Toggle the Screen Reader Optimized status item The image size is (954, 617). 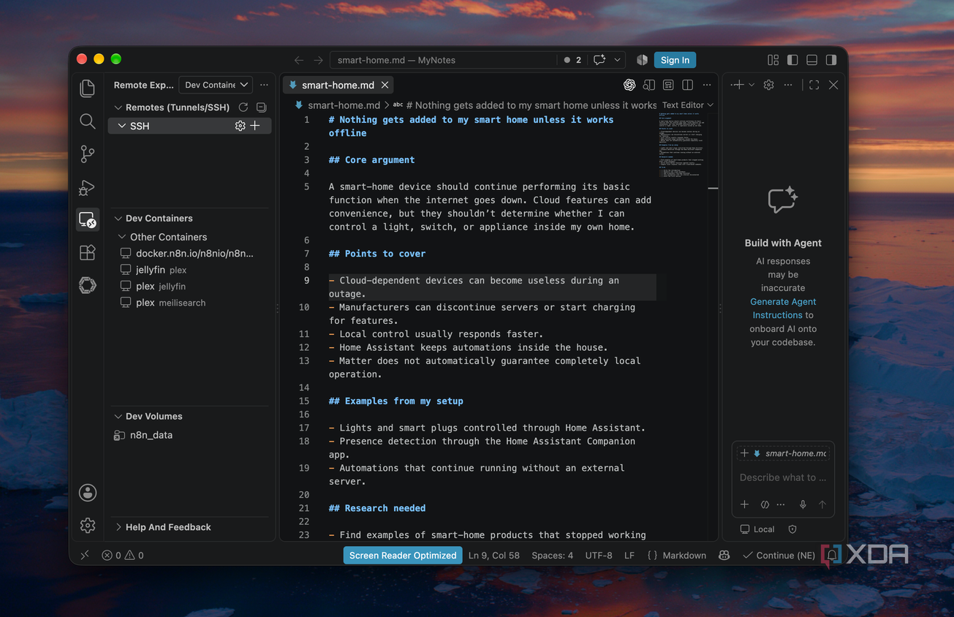coord(403,556)
